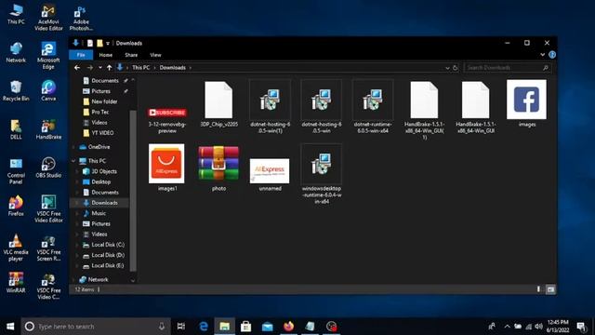Open Explorer help icon

[x=552, y=55]
